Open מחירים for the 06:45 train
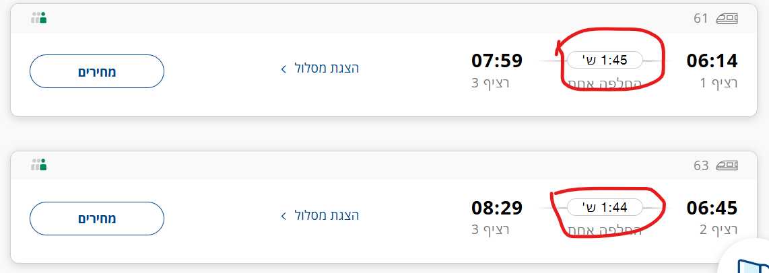Viewport: 769px width, 273px height. tap(97, 219)
